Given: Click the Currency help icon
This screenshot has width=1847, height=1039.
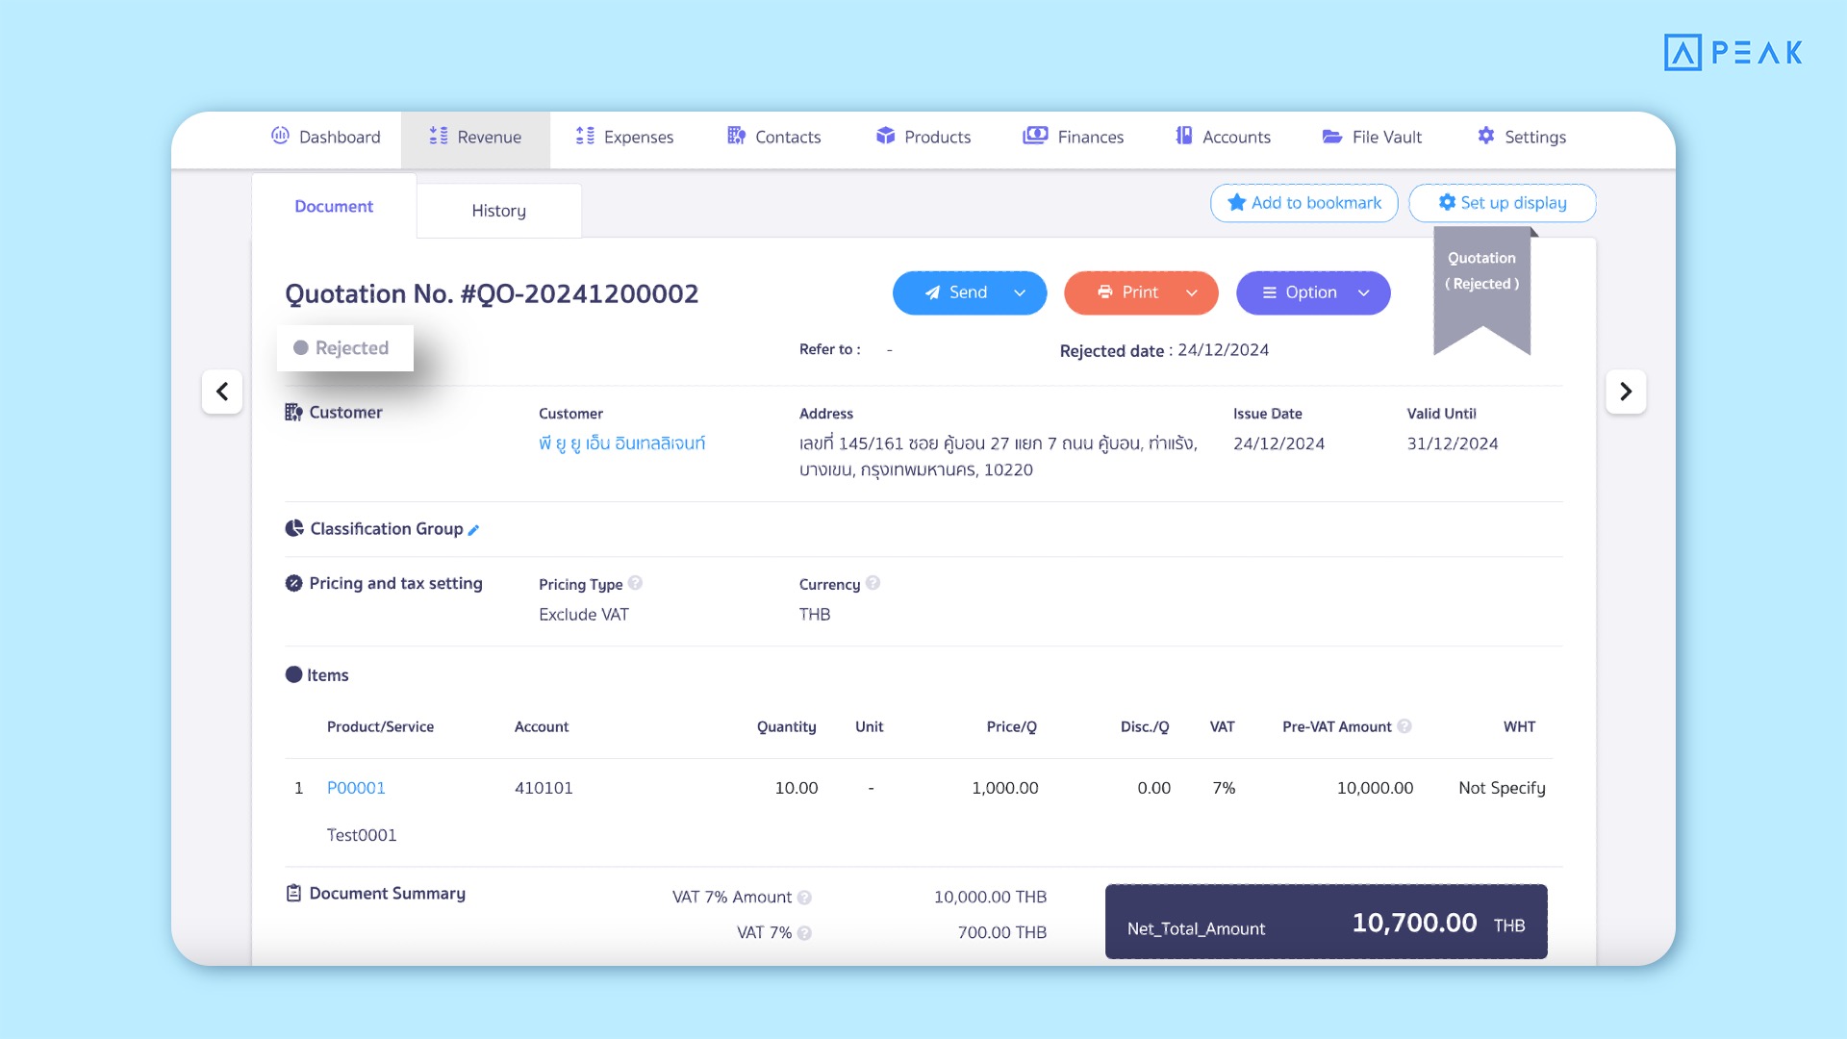Looking at the screenshot, I should [873, 583].
